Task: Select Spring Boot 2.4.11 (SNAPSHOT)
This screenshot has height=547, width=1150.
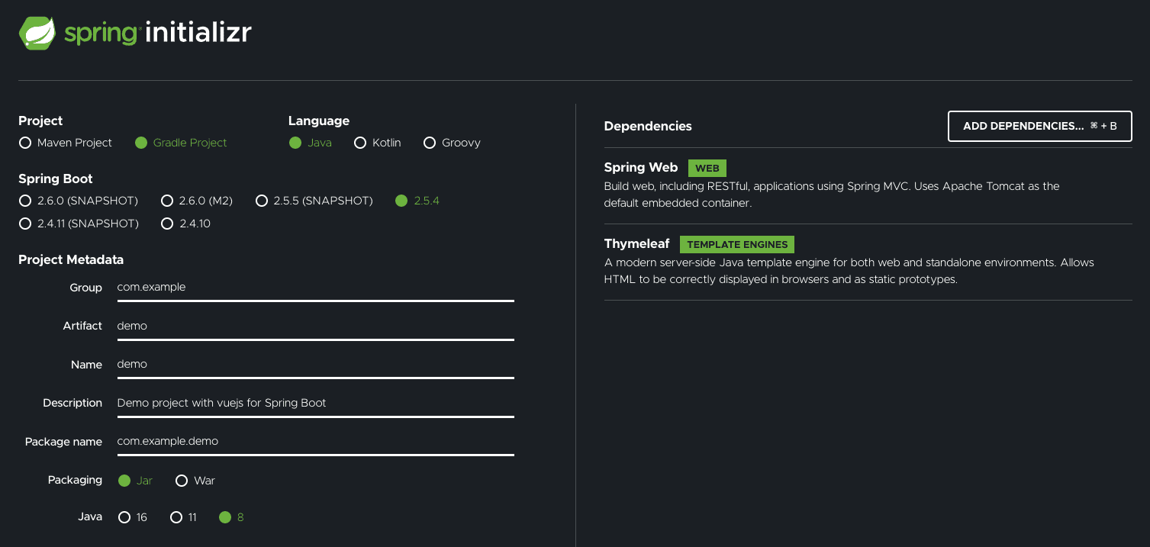Action: coord(79,224)
